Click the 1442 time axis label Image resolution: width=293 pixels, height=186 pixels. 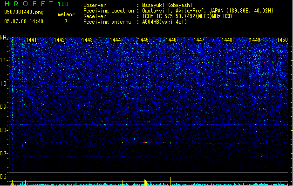tap(59, 40)
